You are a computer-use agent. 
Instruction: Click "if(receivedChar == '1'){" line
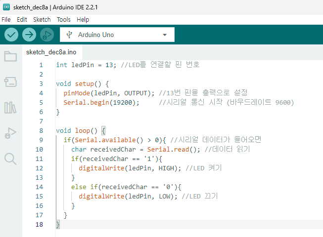point(117,158)
